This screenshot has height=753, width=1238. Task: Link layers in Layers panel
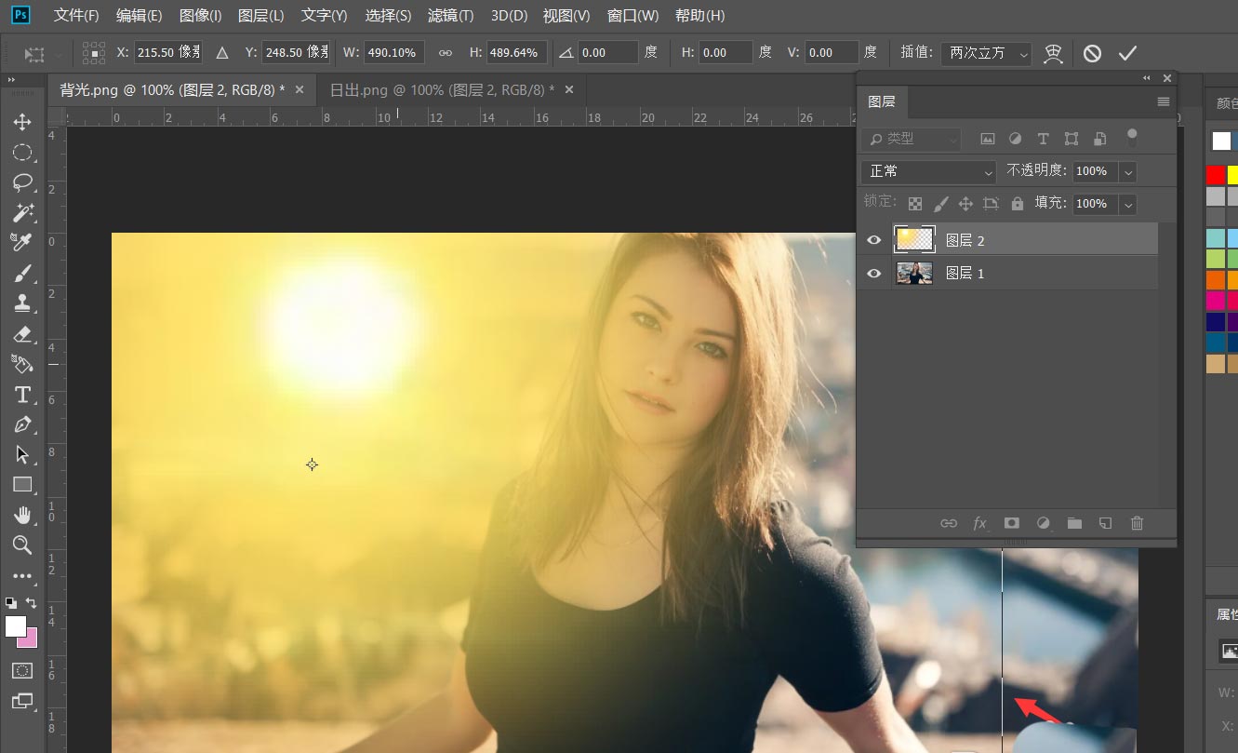click(x=948, y=523)
